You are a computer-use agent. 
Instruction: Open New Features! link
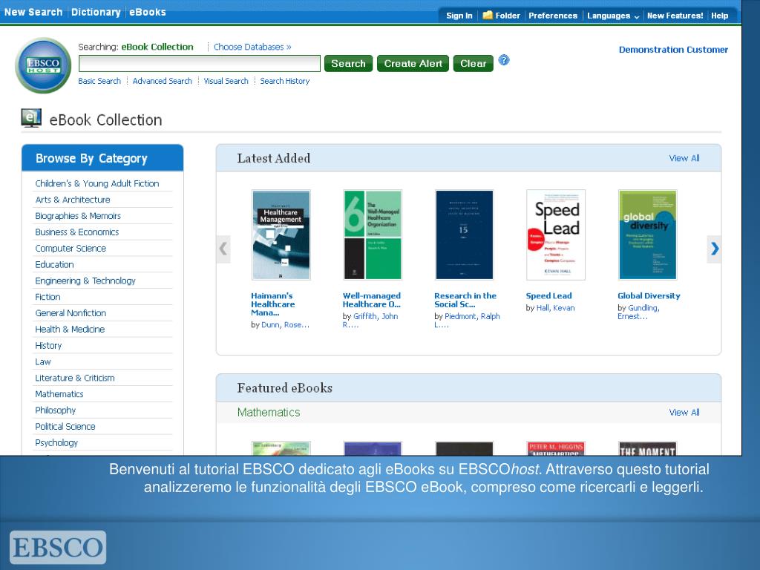675,16
